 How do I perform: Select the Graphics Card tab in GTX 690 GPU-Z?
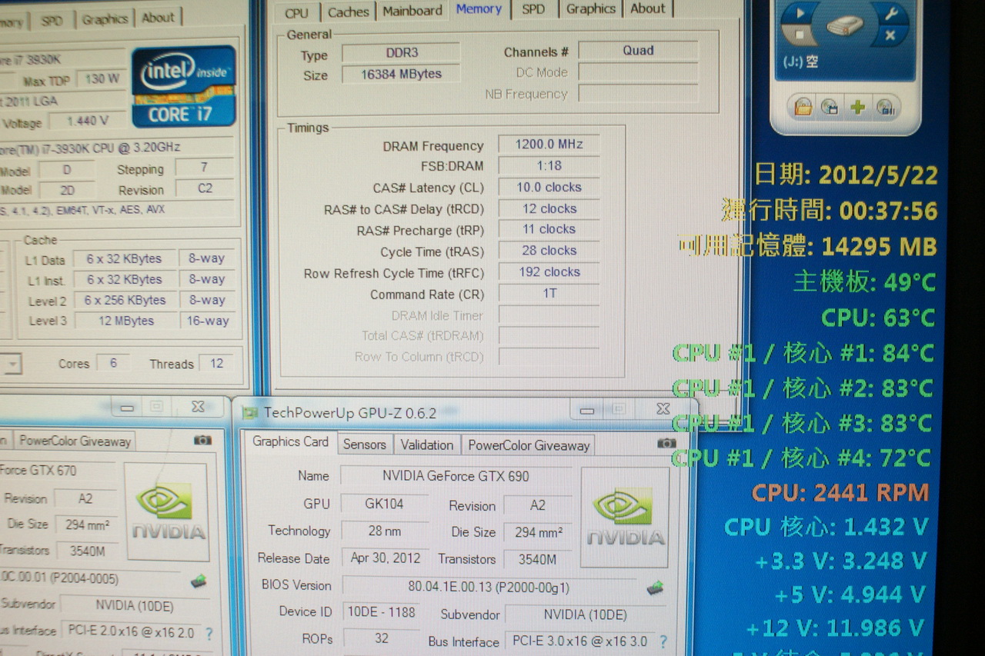pos(290,441)
